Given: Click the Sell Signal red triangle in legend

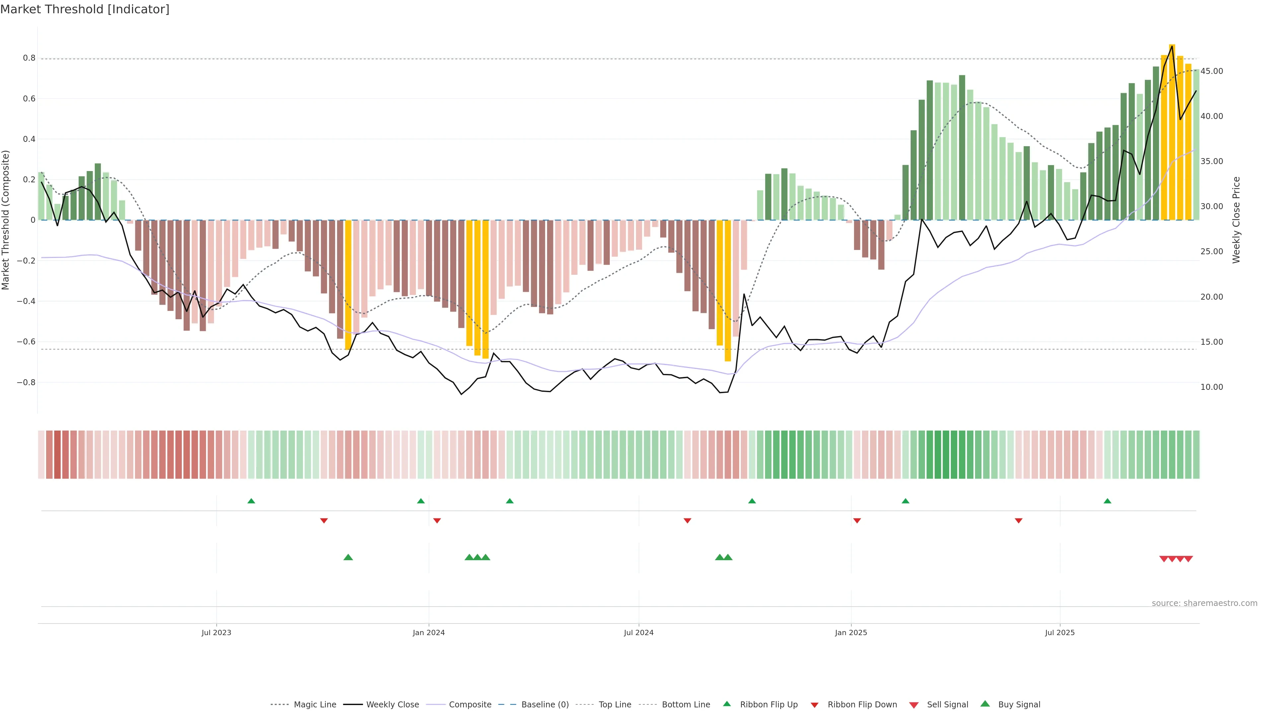Looking at the screenshot, I should [913, 705].
